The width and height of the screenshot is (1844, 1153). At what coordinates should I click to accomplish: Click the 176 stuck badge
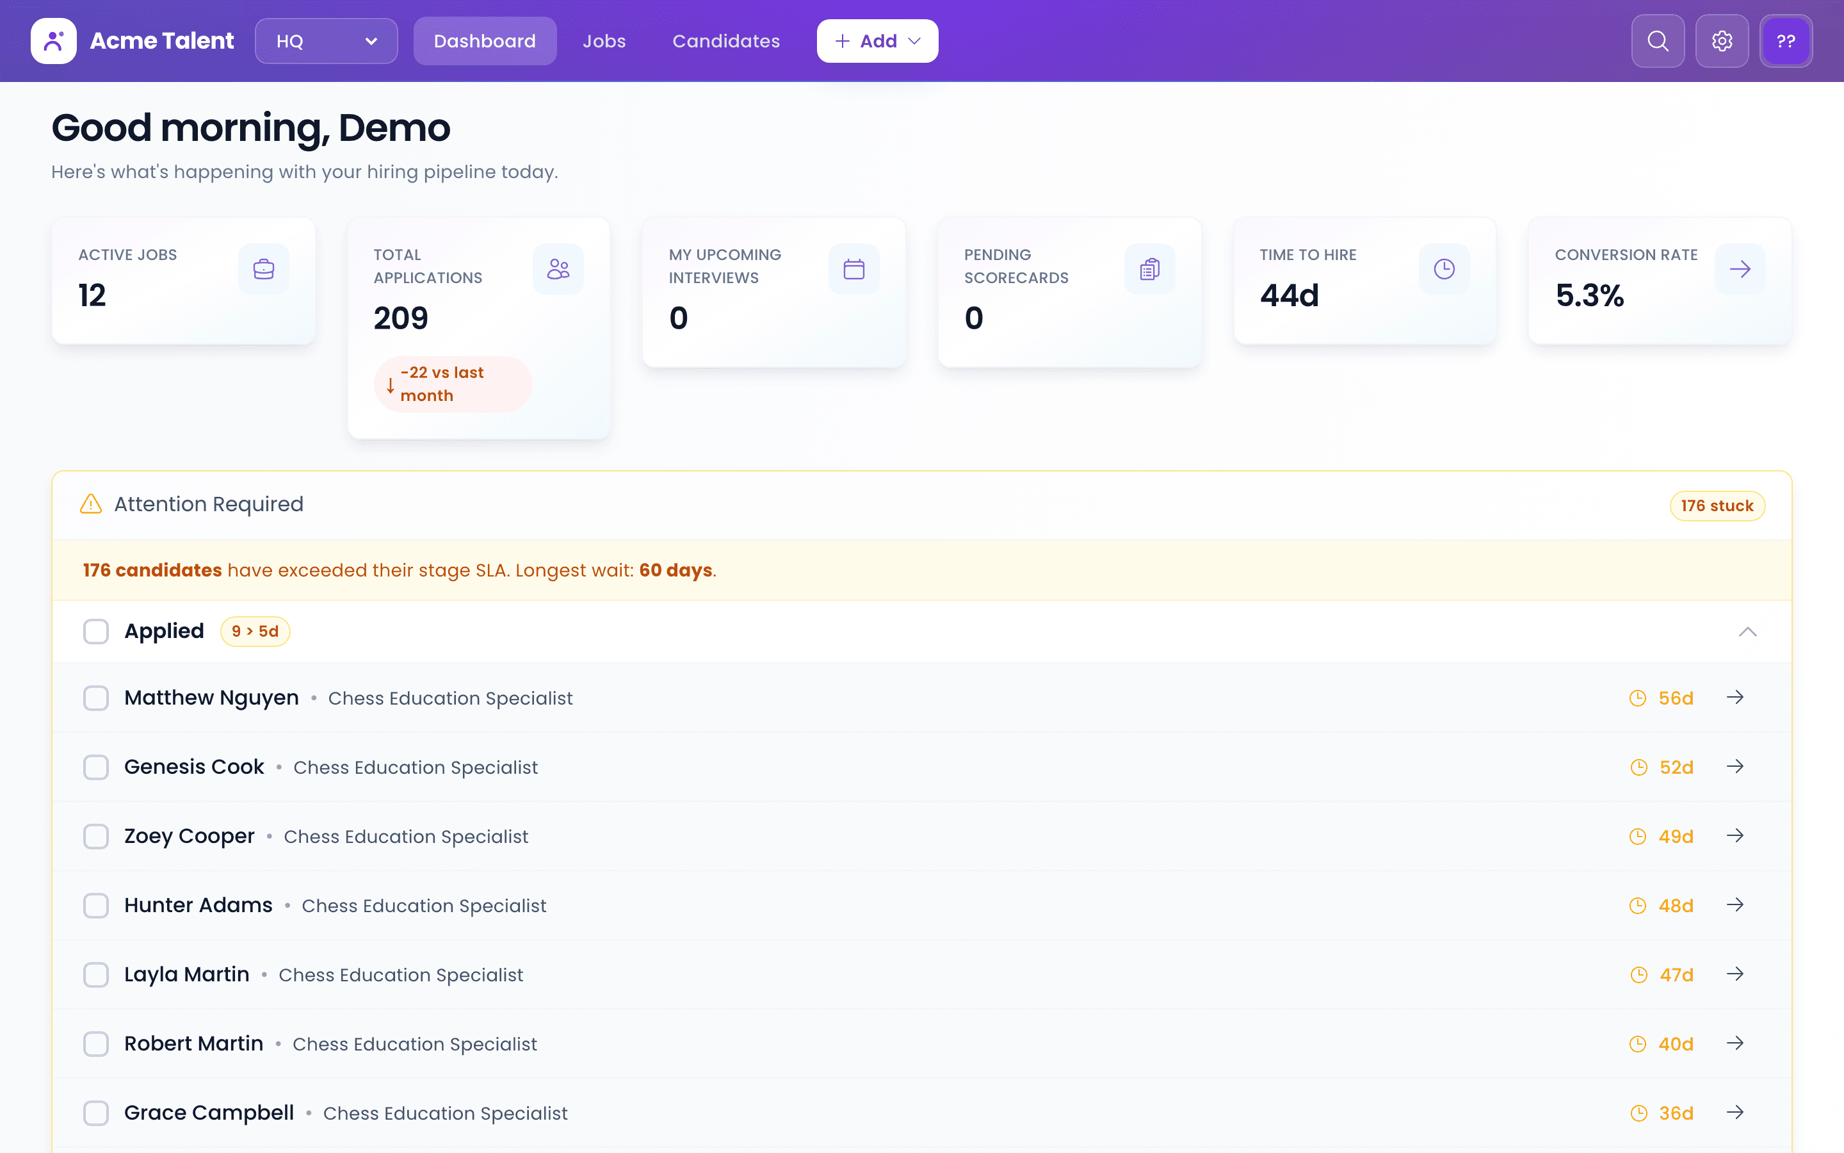(x=1717, y=505)
